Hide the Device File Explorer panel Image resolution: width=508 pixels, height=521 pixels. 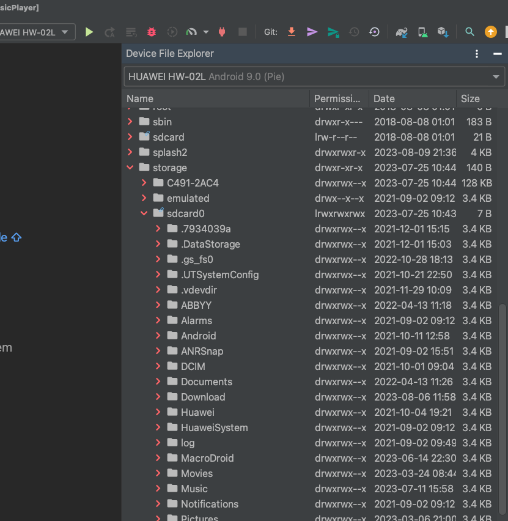tap(497, 54)
